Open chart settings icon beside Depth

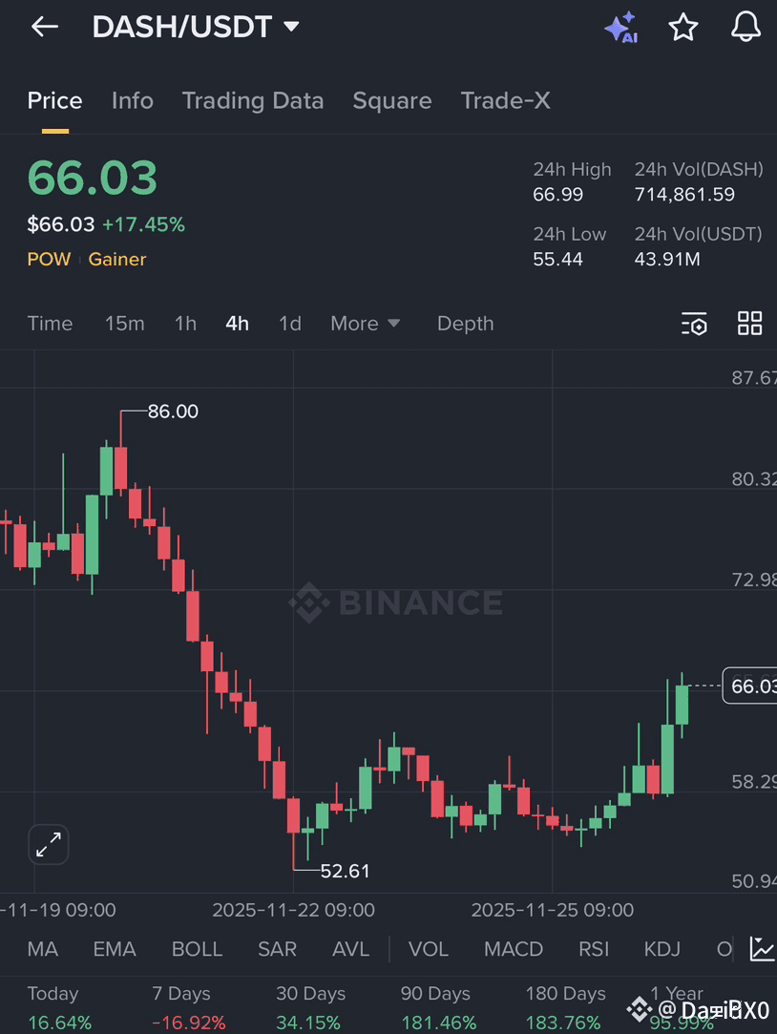[694, 323]
